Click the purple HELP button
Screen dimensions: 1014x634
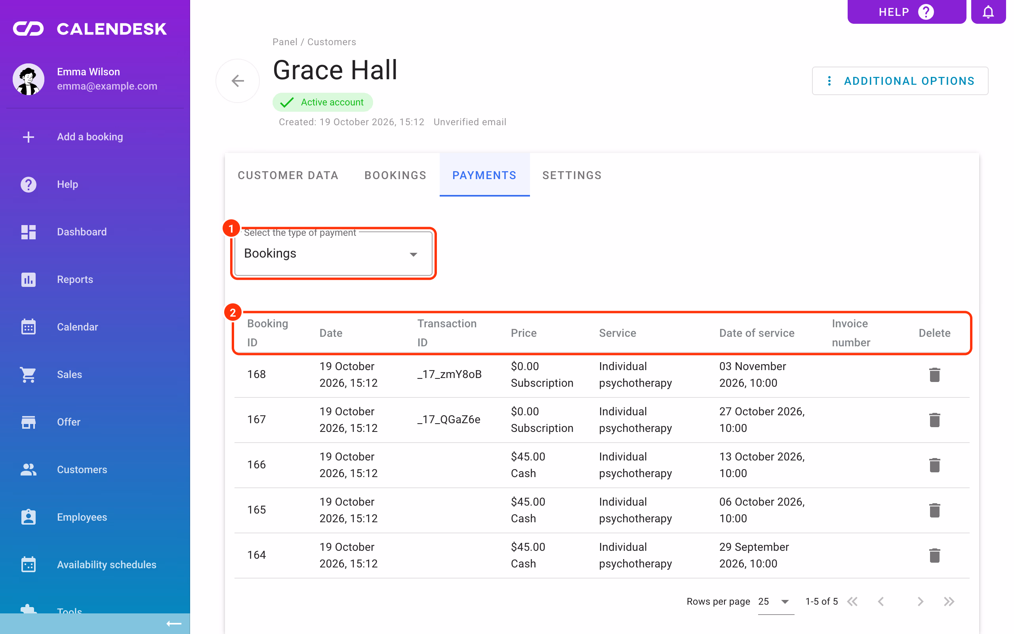coord(907,12)
